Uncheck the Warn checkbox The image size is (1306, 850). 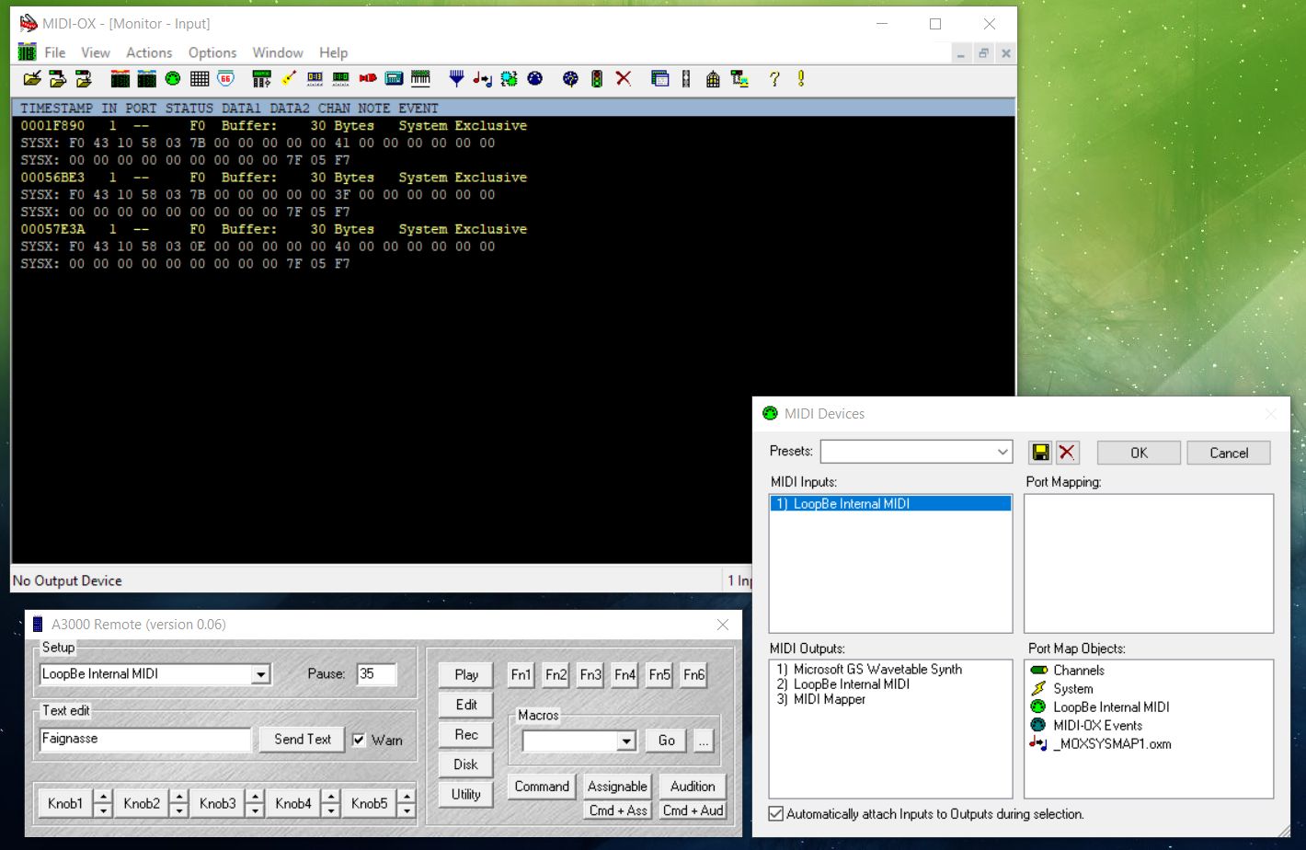click(x=359, y=740)
